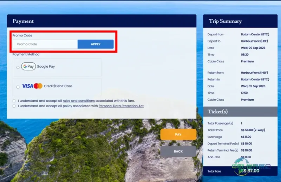Screen dimensions: 281x182
Task: Click the Return Terminal Fee(s) label
Action: [x=223, y=150]
